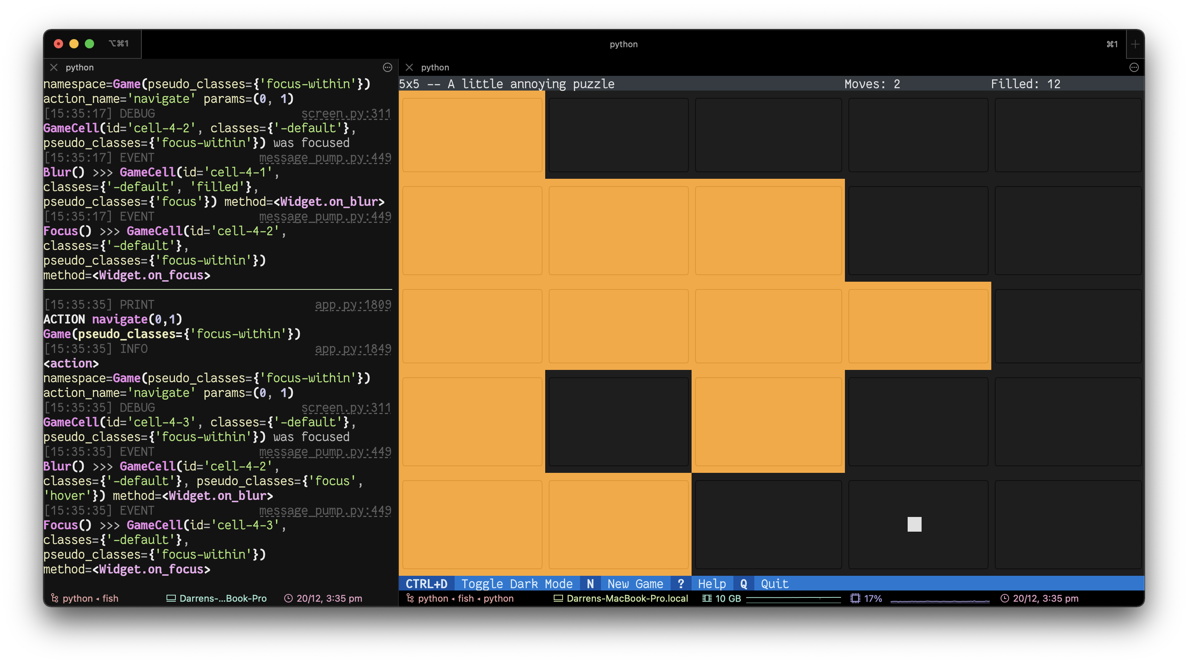
Task: Quit the game via footer
Action: pos(774,584)
